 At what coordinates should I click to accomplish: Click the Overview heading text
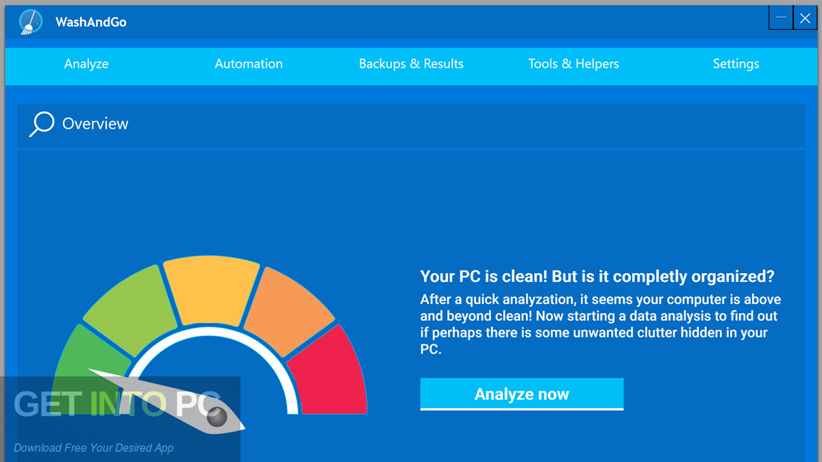coord(95,124)
